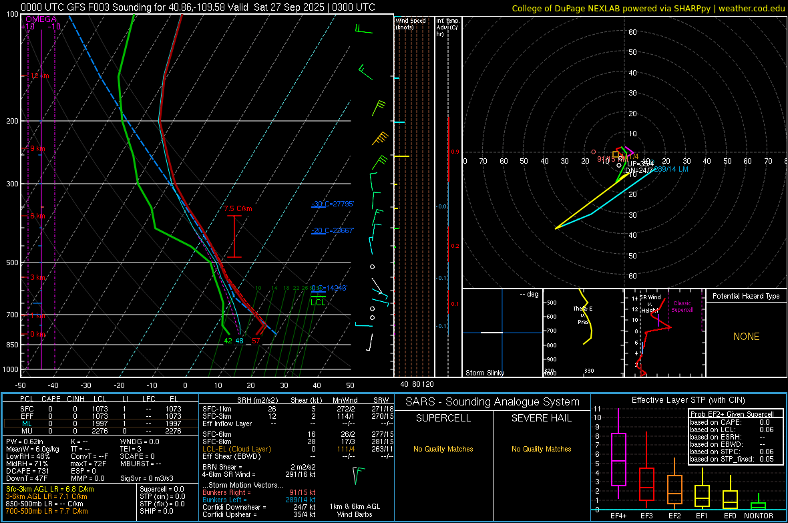The height and width of the screenshot is (523, 788).
Task: Select the SFC parcel row
Action: 101,409
